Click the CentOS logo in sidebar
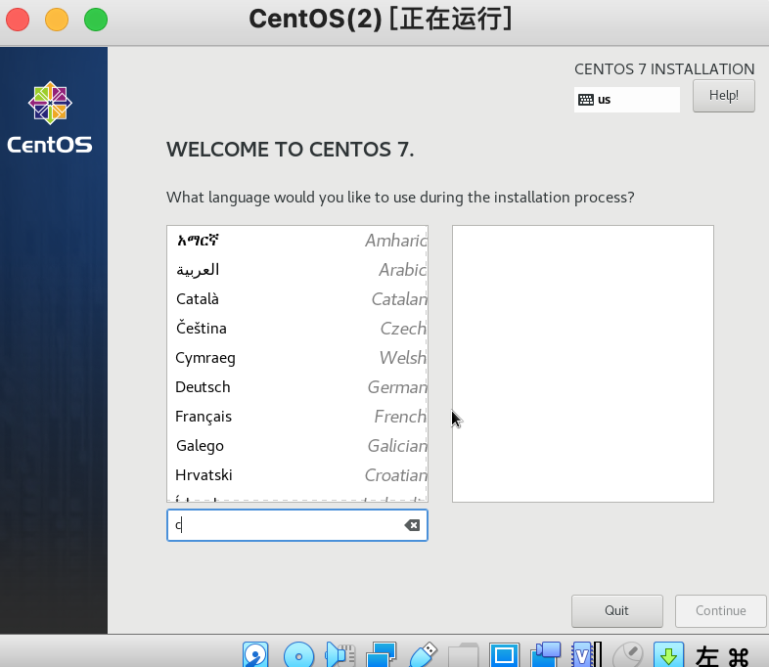 (x=50, y=117)
